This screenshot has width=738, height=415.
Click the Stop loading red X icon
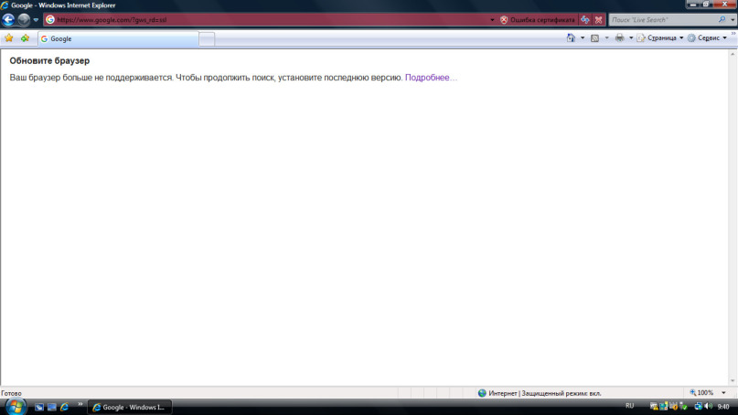(598, 19)
